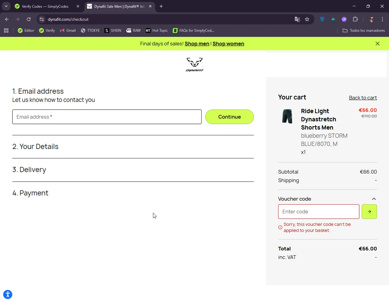This screenshot has width=389, height=302.
Task: Click the Payment step heading
Action: click(x=30, y=193)
